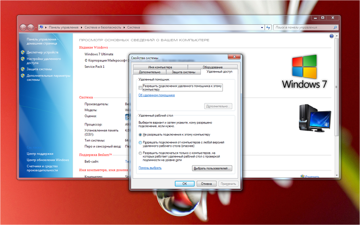Click Выбрать пользователей button
This screenshot has height=225, width=360.
point(212,169)
